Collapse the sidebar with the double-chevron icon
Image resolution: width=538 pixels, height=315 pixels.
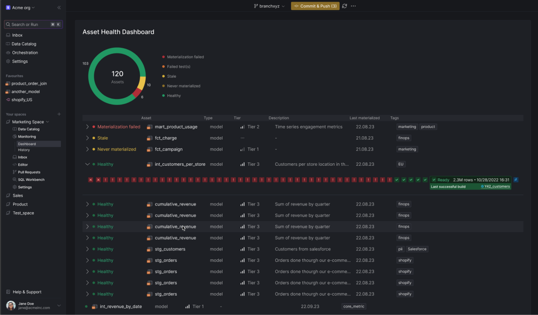[x=59, y=7]
